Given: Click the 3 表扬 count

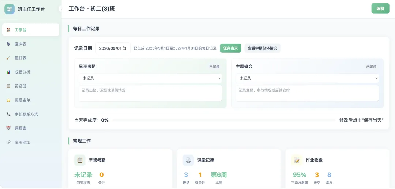Looking at the screenshot, I should tap(186, 175).
